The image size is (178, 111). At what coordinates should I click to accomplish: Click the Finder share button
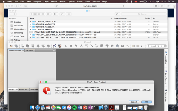(x=62, y=14)
